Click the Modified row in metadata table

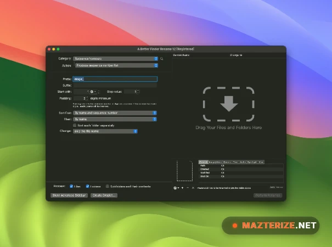click(x=241, y=173)
